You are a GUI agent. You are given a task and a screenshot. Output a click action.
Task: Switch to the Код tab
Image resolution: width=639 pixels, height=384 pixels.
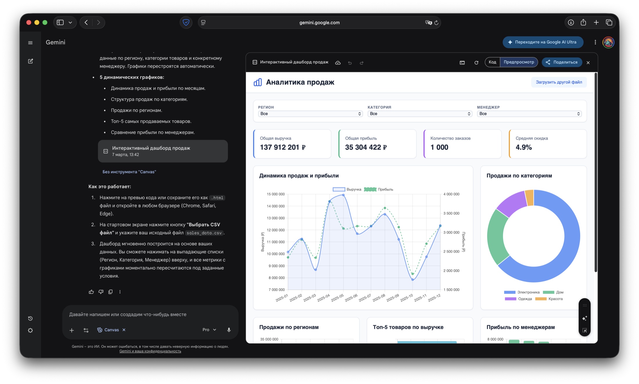[492, 62]
